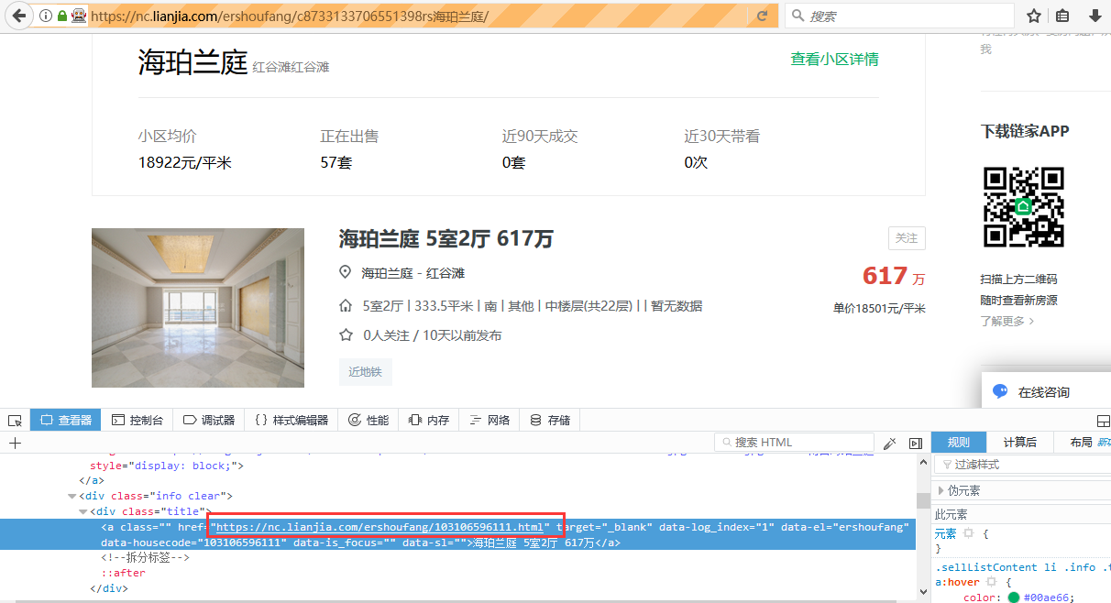The height and width of the screenshot is (603, 1111).
Task: Select the 布局 layout side tab
Action: pos(1082,443)
